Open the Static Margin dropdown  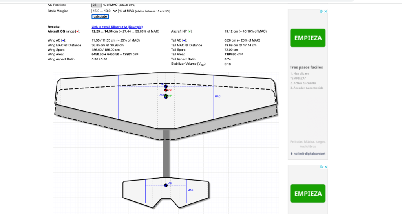pyautogui.click(x=105, y=11)
